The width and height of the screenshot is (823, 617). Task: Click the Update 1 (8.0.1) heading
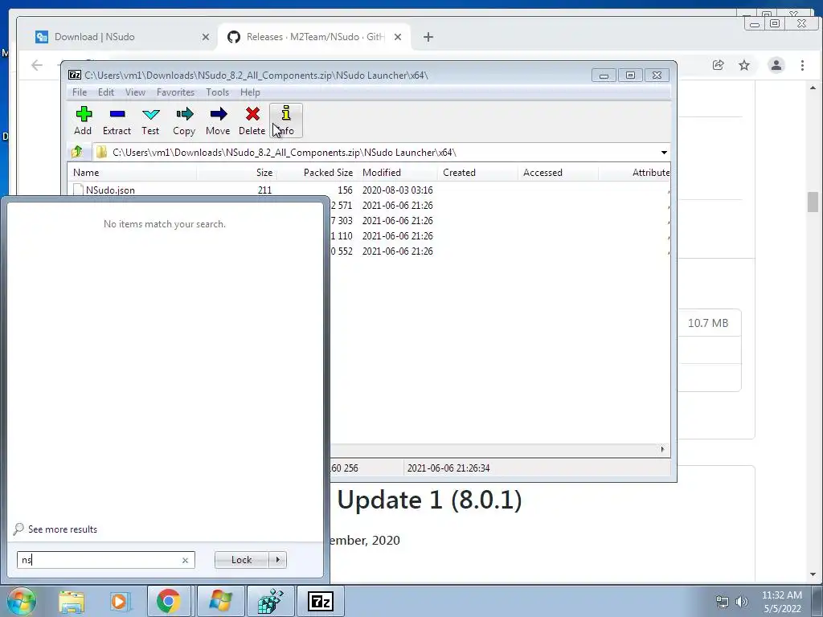(429, 500)
